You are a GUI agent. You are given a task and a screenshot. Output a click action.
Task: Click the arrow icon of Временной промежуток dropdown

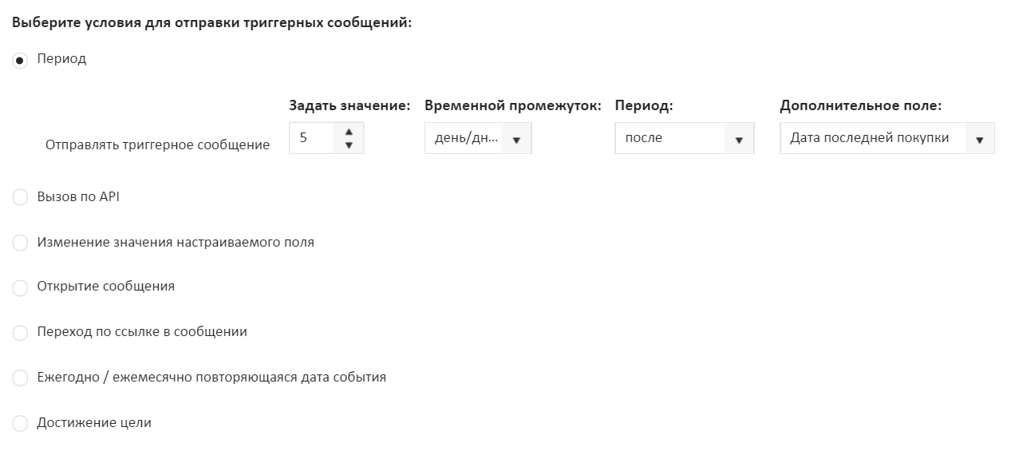[516, 140]
